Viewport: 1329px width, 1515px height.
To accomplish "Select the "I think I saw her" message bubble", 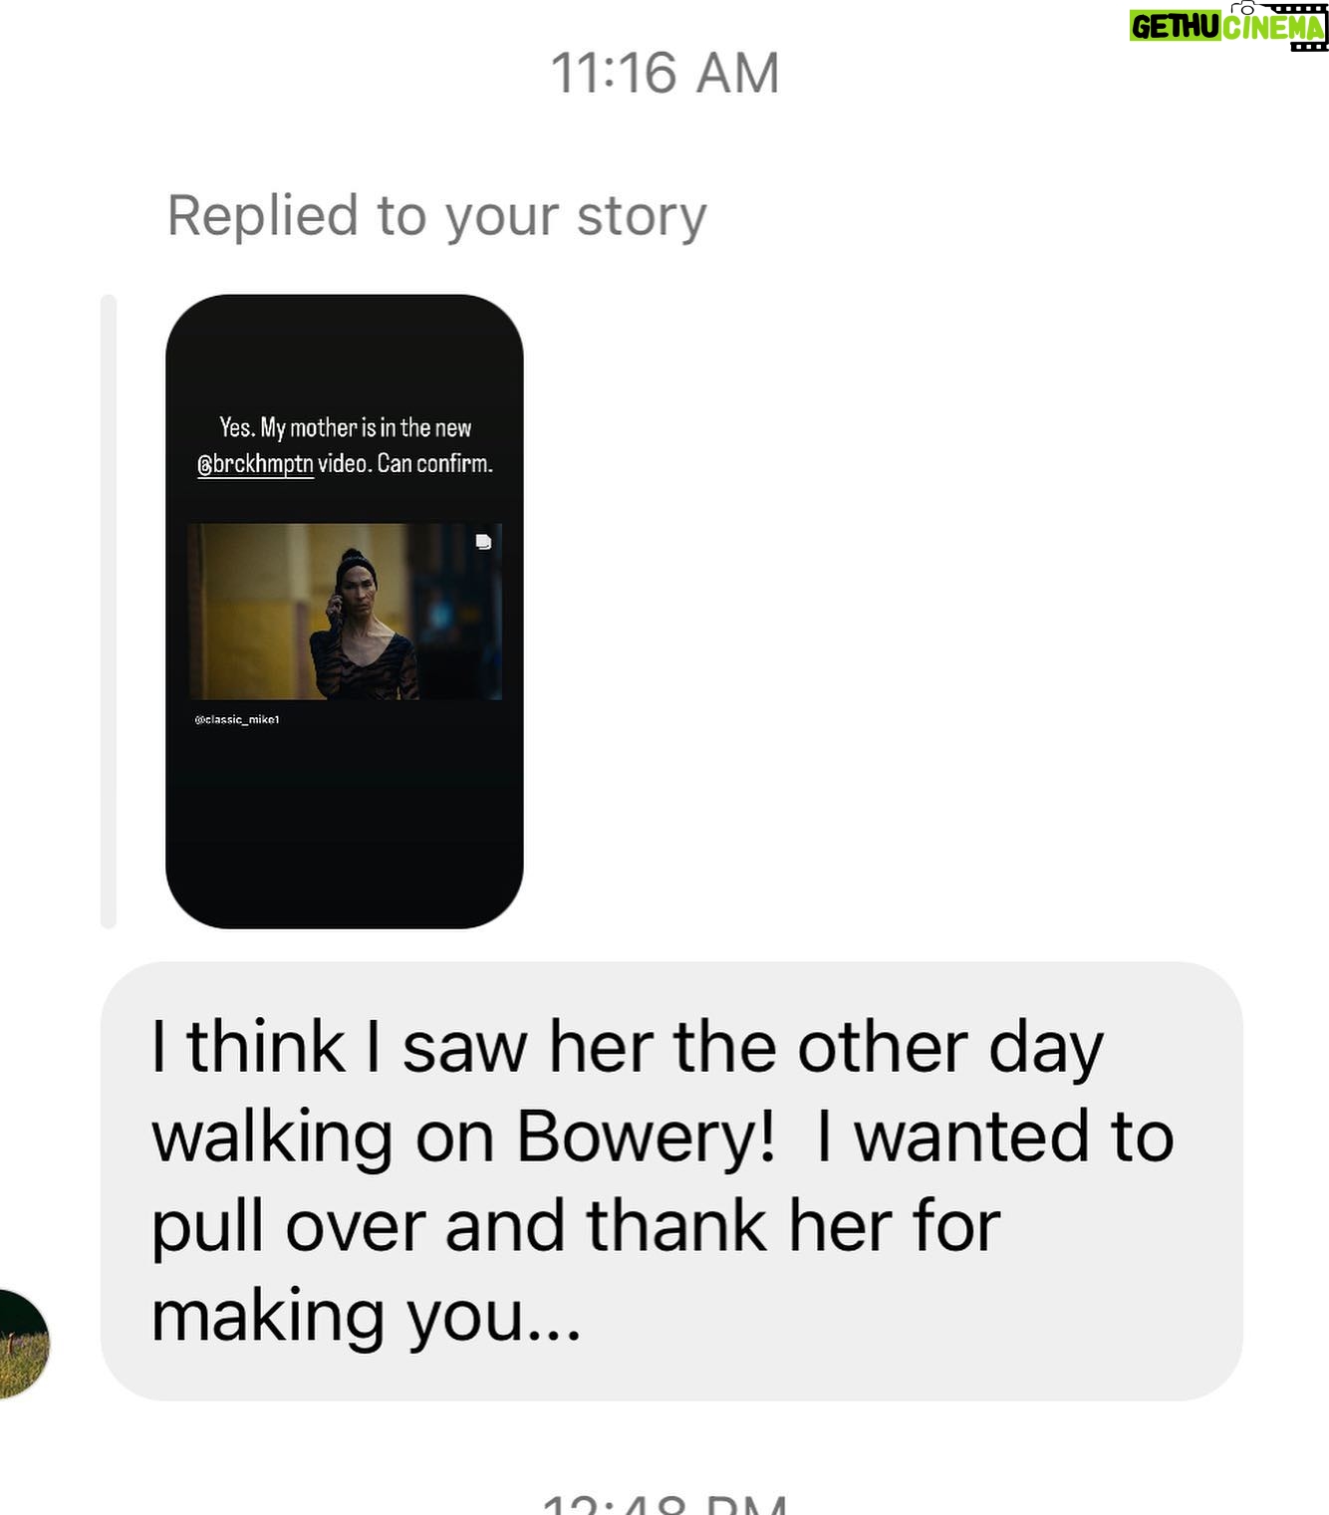I will point(671,1180).
